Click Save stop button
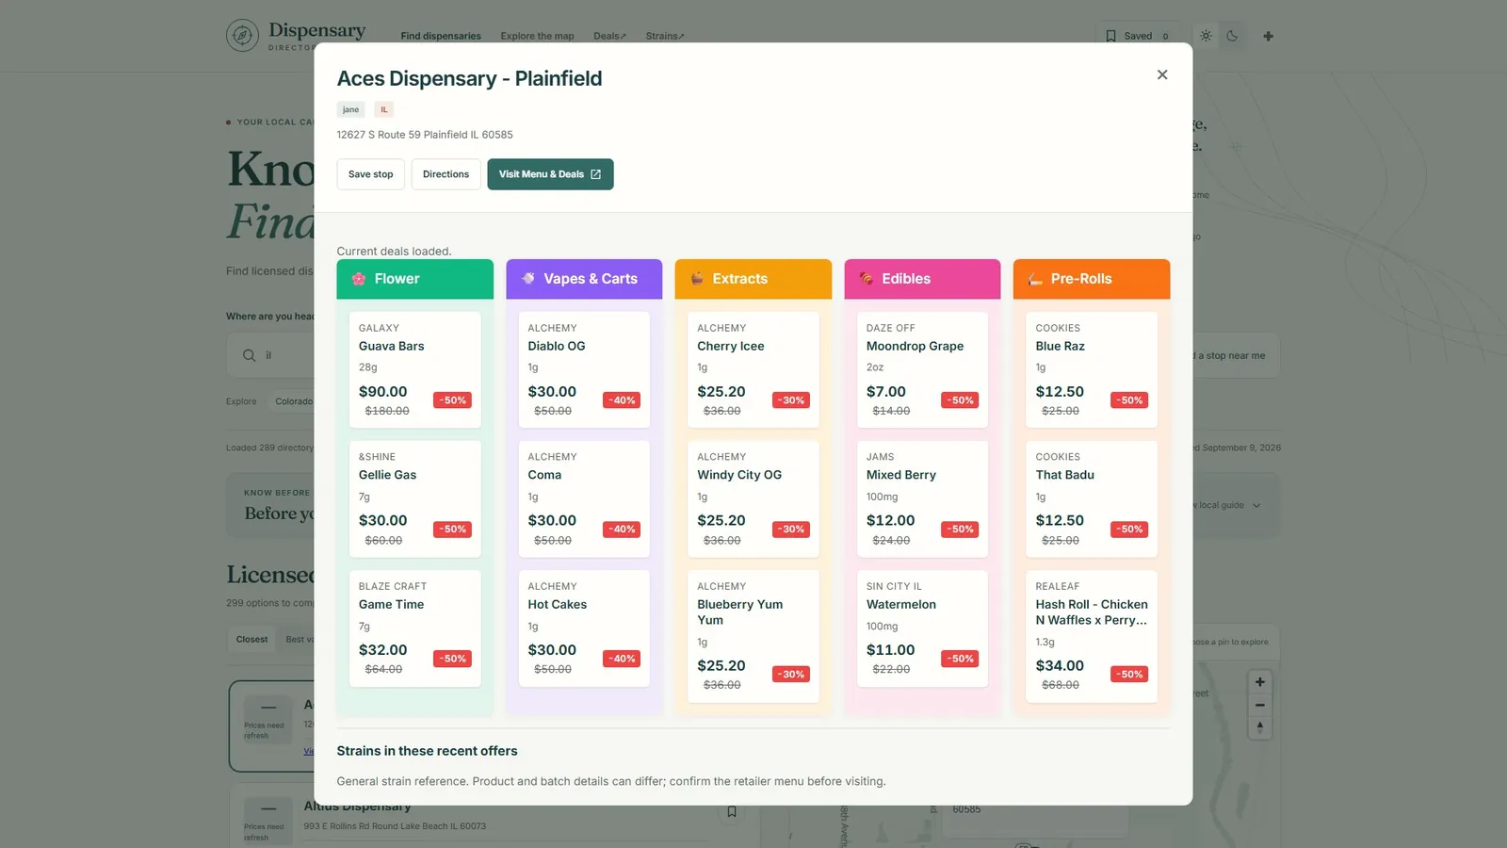Image resolution: width=1507 pixels, height=848 pixels. click(x=371, y=174)
